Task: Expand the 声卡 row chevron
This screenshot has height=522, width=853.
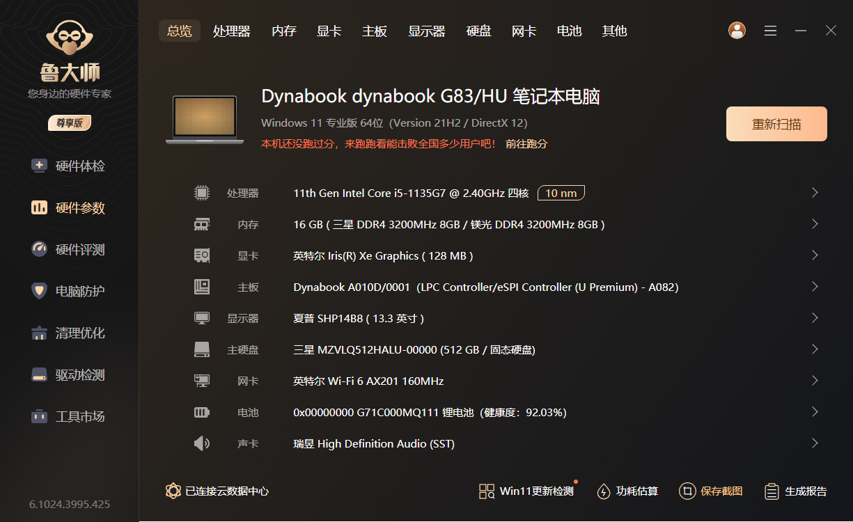Action: click(x=815, y=443)
